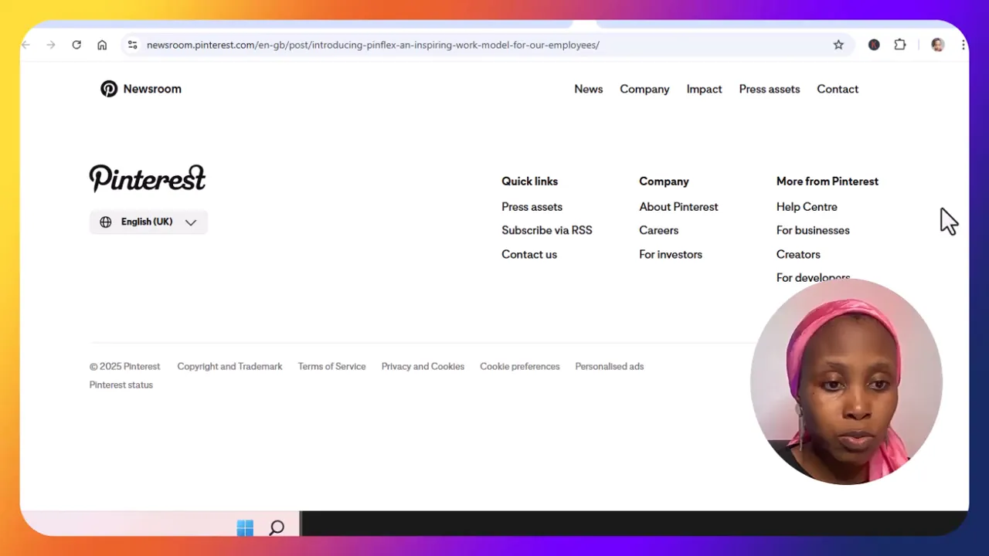The image size is (989, 556).
Task: Click the browser address bar URL
Action: click(373, 45)
